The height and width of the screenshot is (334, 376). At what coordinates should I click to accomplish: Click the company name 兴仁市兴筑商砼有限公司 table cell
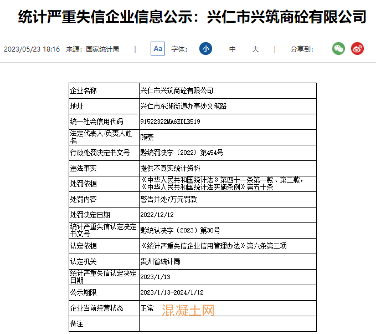coord(177,90)
